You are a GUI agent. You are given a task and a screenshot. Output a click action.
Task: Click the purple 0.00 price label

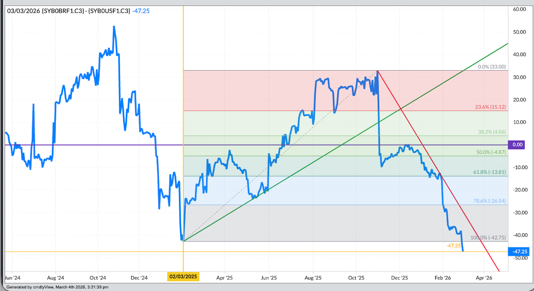(x=517, y=145)
